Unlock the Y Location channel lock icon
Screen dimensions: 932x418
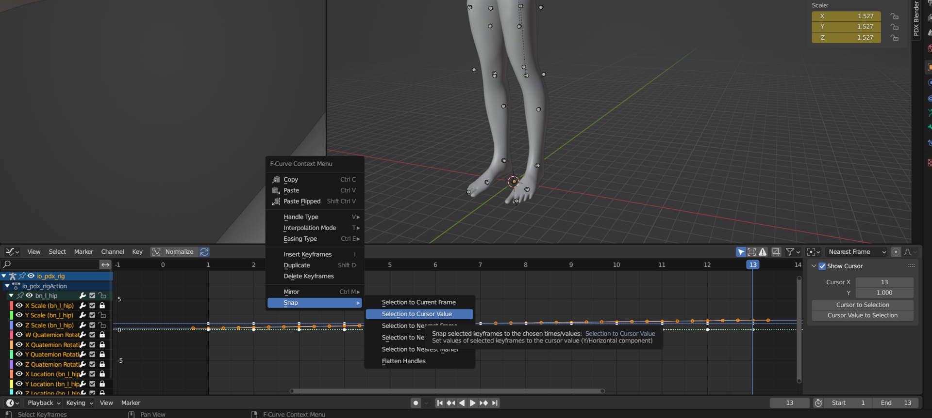(x=102, y=384)
